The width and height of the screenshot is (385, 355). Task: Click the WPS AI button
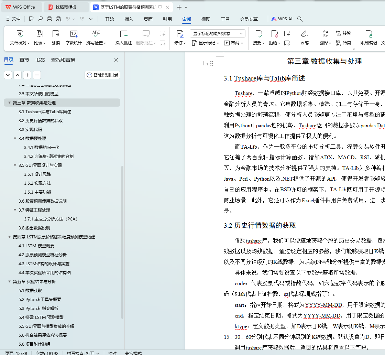pyautogui.click(x=282, y=19)
